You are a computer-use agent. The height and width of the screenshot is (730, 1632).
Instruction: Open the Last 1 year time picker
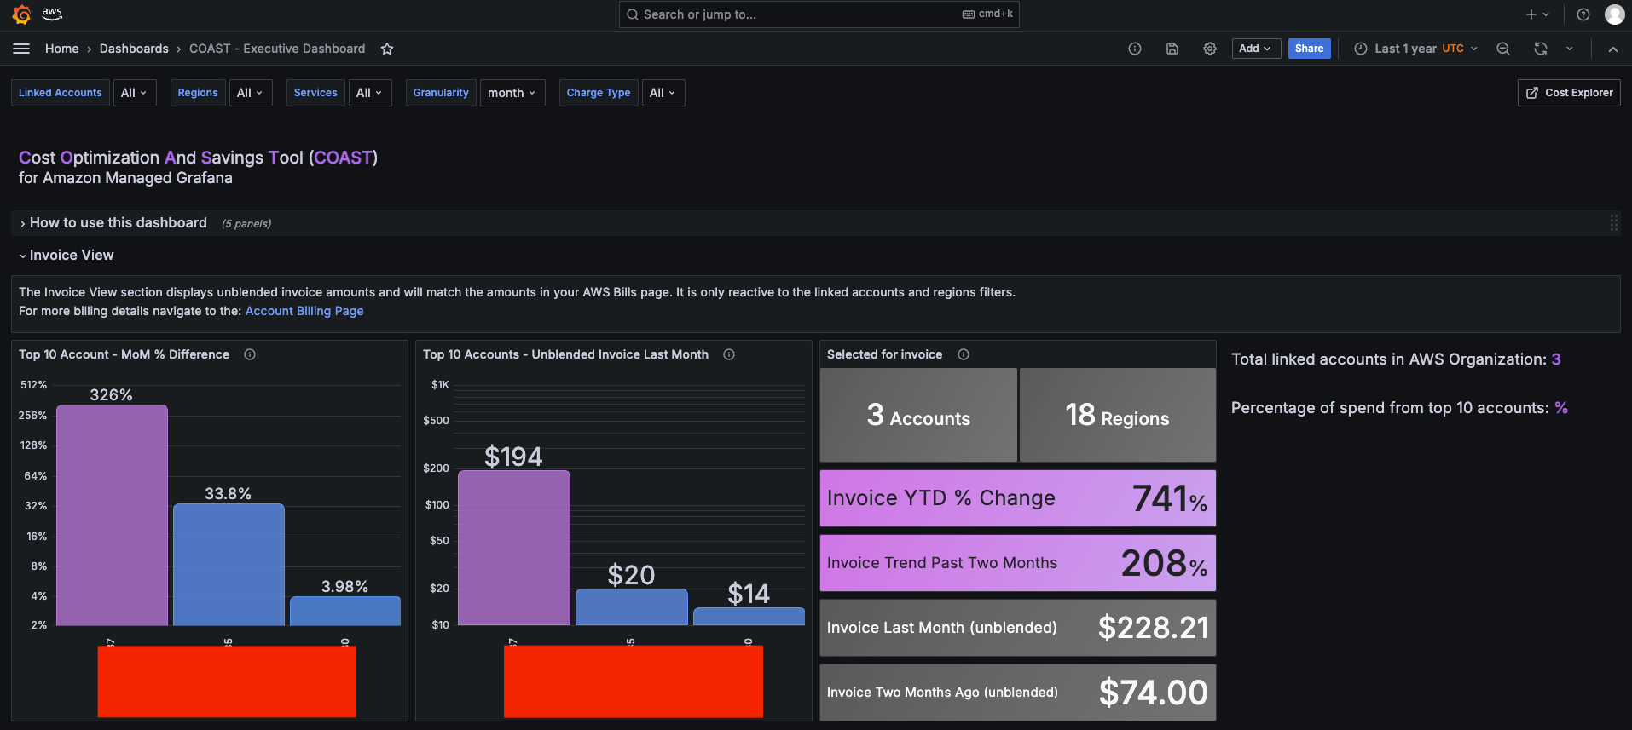[x=1415, y=49]
